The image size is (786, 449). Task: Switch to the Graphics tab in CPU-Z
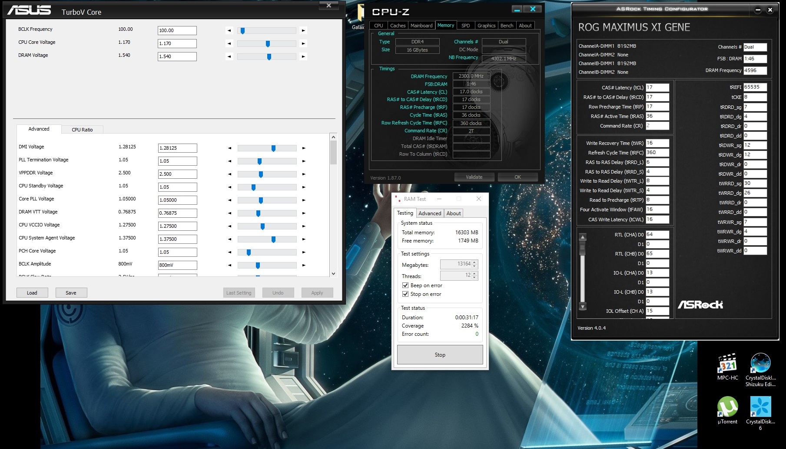point(486,26)
